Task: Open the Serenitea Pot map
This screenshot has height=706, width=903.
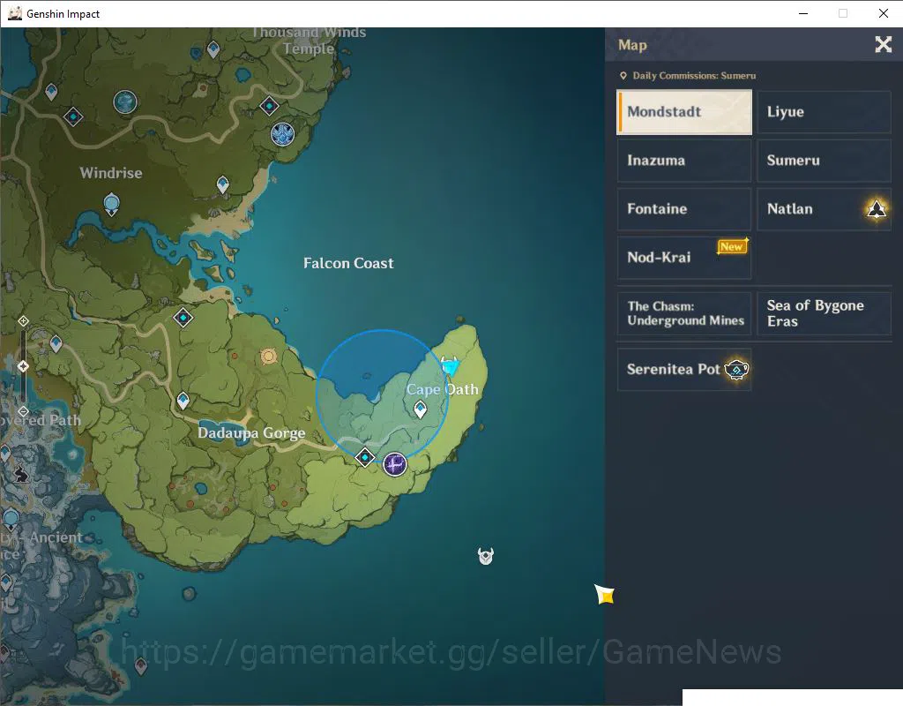Action: click(684, 370)
